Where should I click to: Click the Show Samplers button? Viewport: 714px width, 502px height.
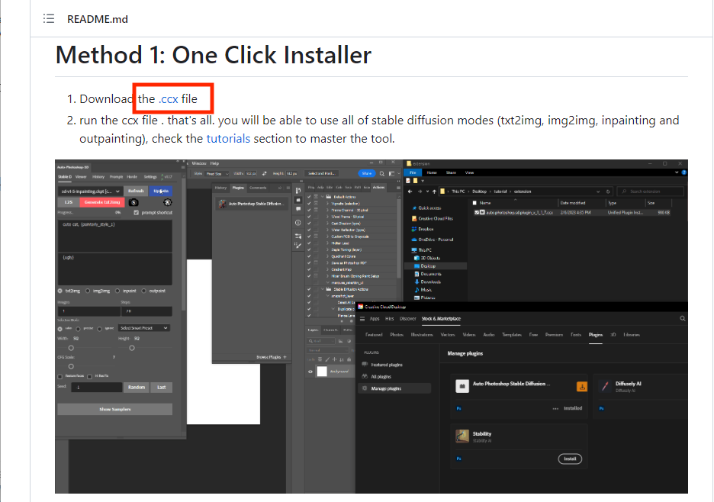pos(114,409)
